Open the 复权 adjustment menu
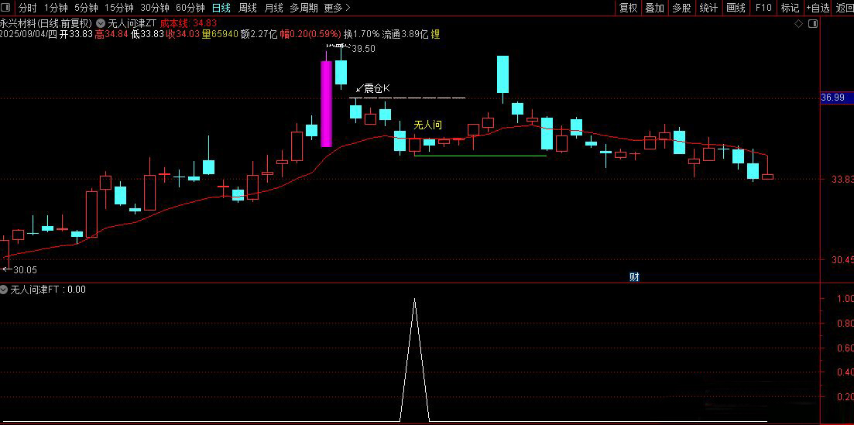 tap(628, 8)
